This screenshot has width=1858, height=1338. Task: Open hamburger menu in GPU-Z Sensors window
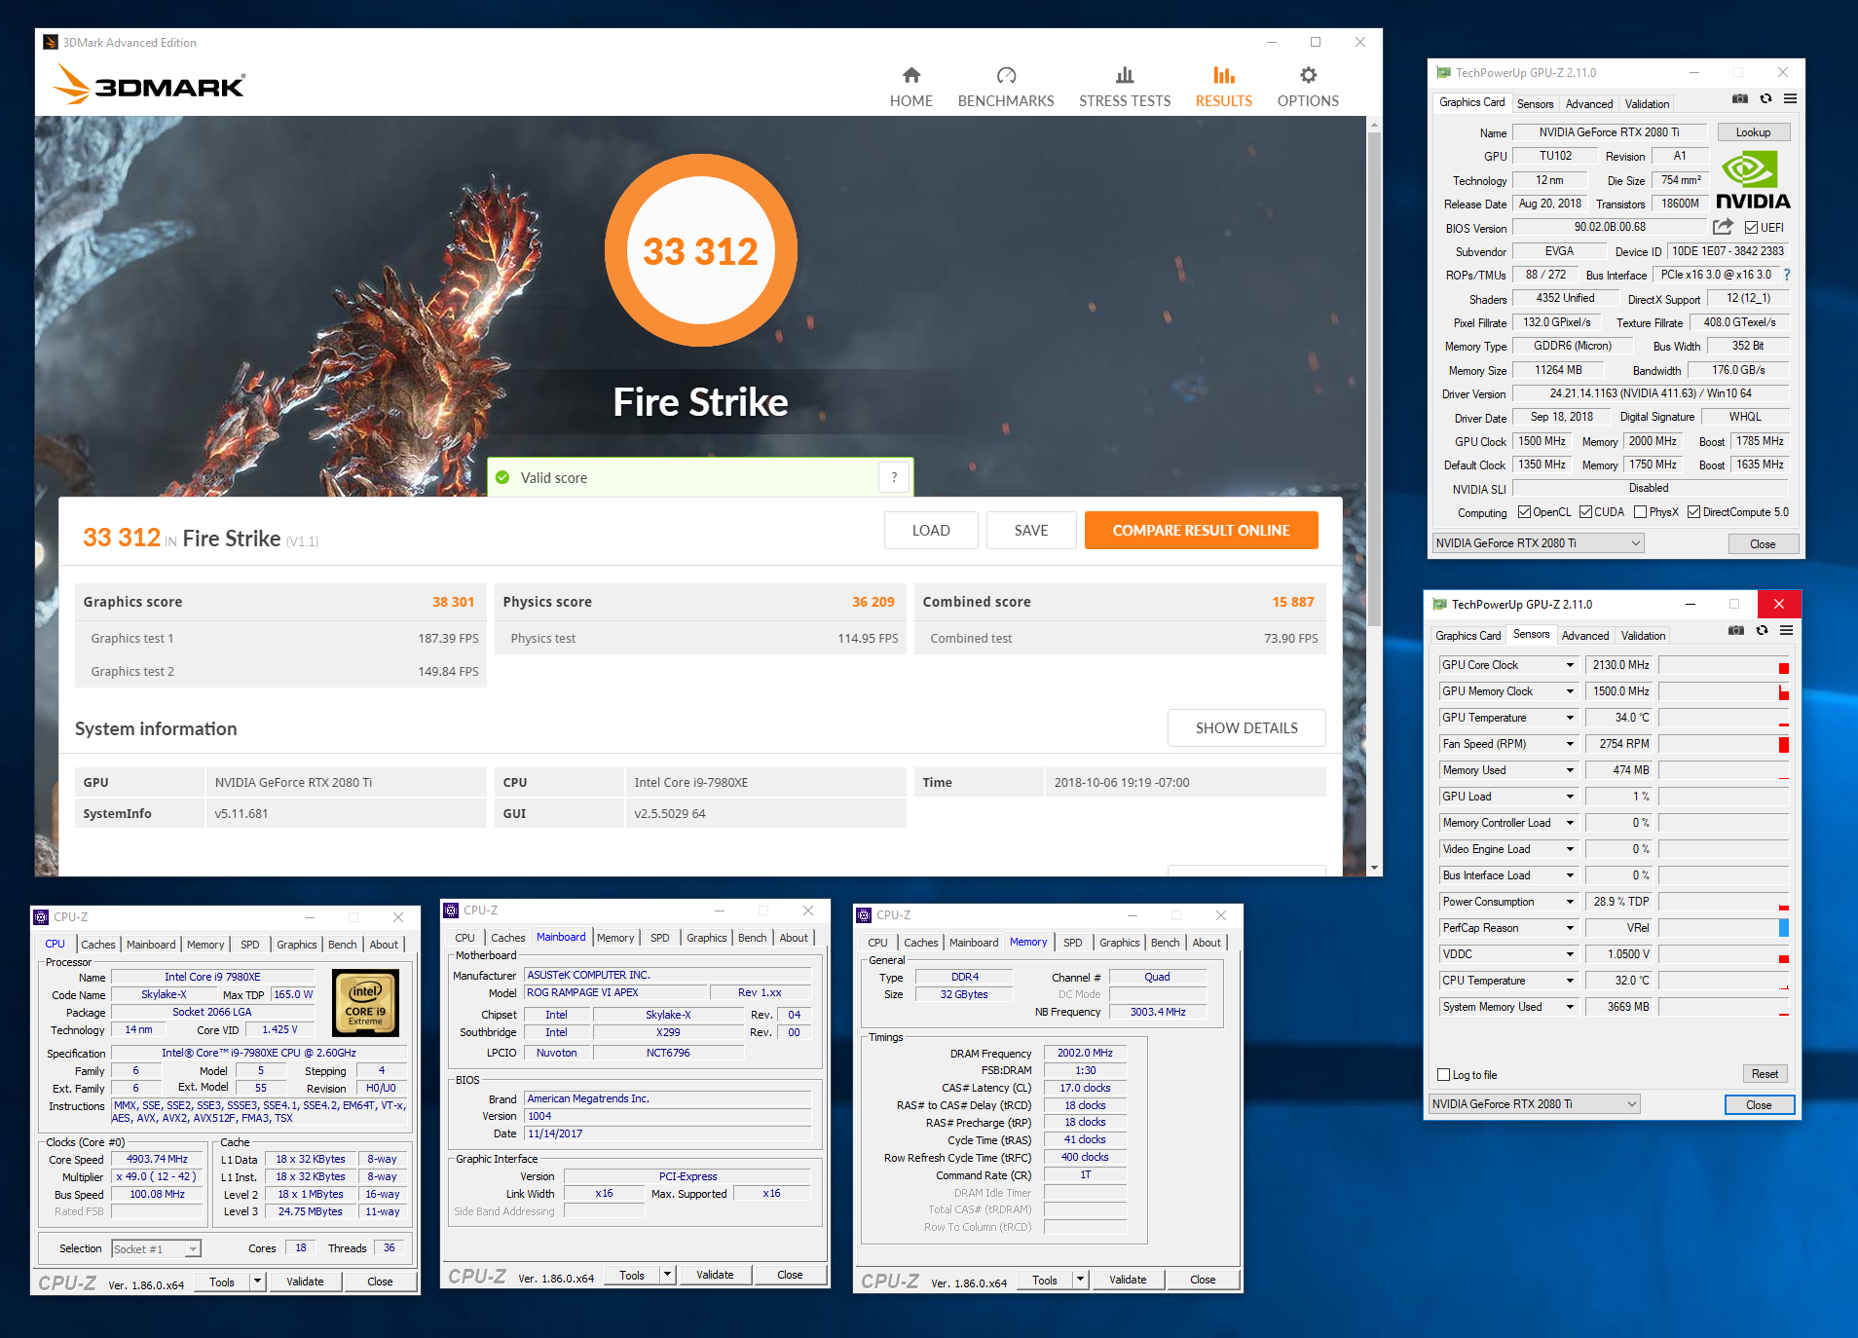[1786, 631]
